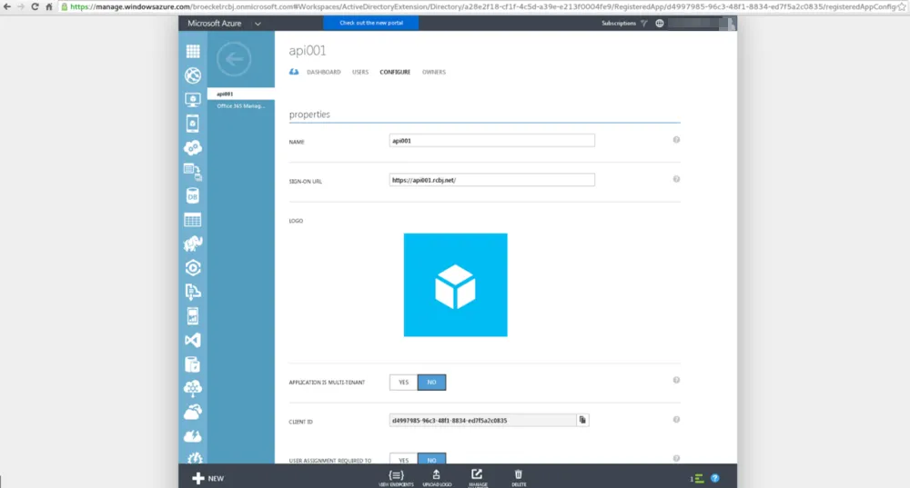
Task: Open Visual Studio Online icon in sidebar
Action: 193,340
